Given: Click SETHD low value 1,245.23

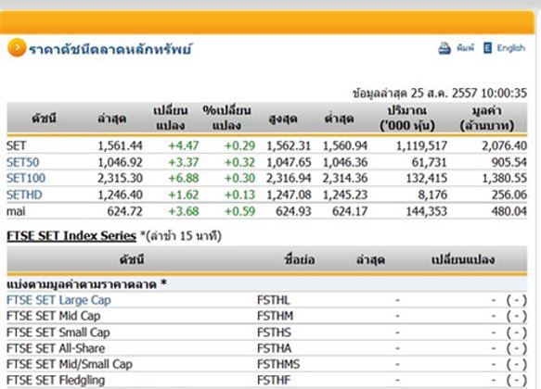Looking at the screenshot, I should [x=345, y=194].
